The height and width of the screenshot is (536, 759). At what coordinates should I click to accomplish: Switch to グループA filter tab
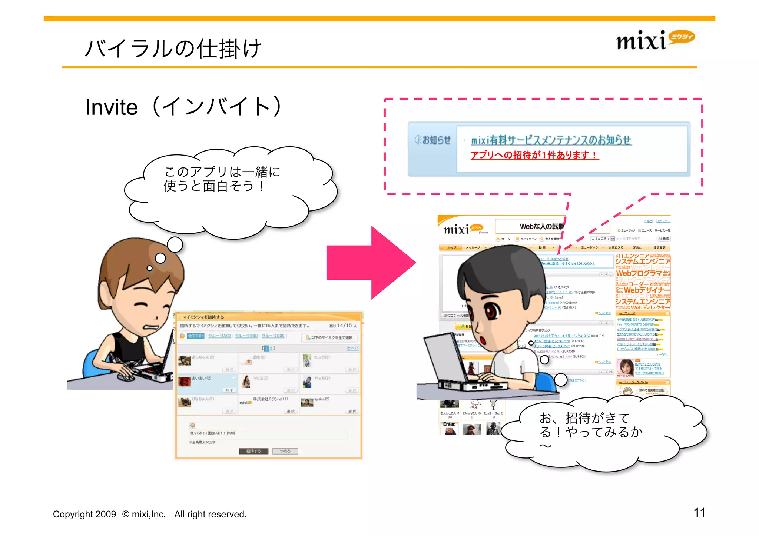[x=219, y=336]
